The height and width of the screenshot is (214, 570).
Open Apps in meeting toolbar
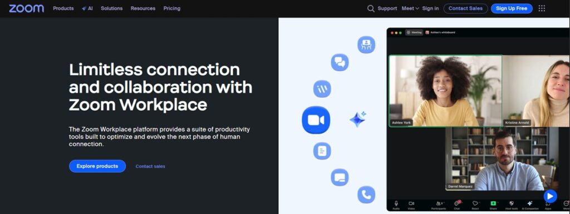point(548,206)
